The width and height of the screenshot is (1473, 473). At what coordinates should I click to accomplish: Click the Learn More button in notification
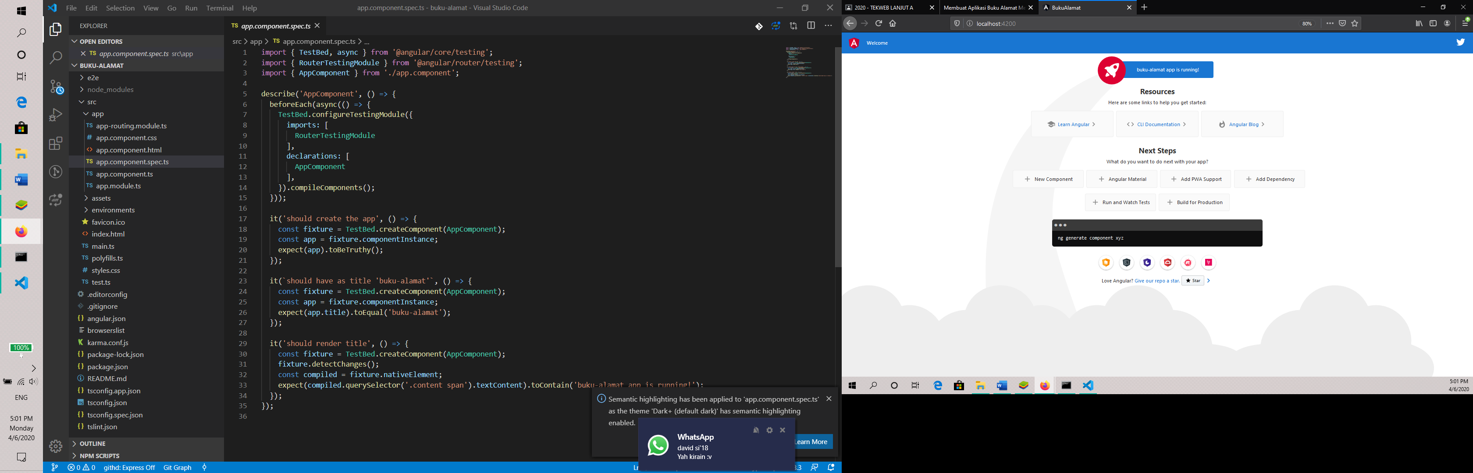pyautogui.click(x=814, y=441)
